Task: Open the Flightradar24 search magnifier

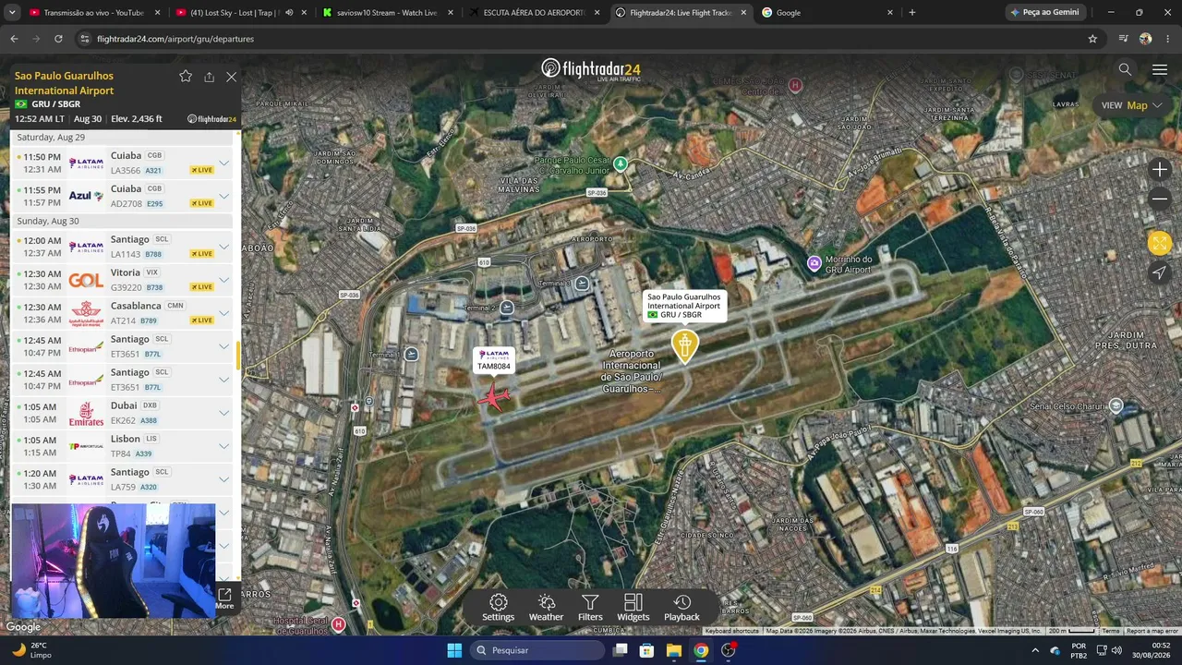Action: [1125, 69]
